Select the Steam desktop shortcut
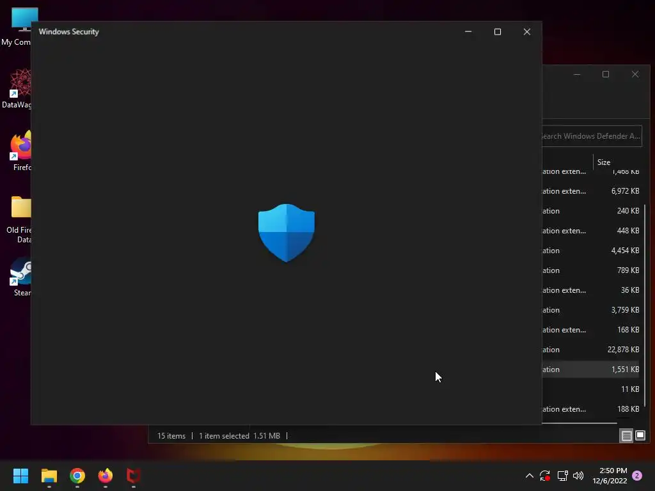Image resolution: width=655 pixels, height=491 pixels. click(20, 277)
